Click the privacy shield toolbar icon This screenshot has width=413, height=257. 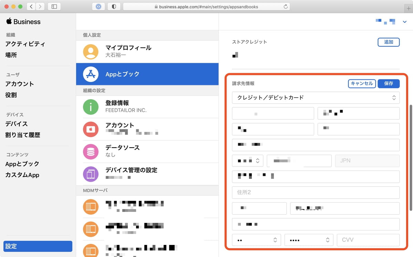114,7
